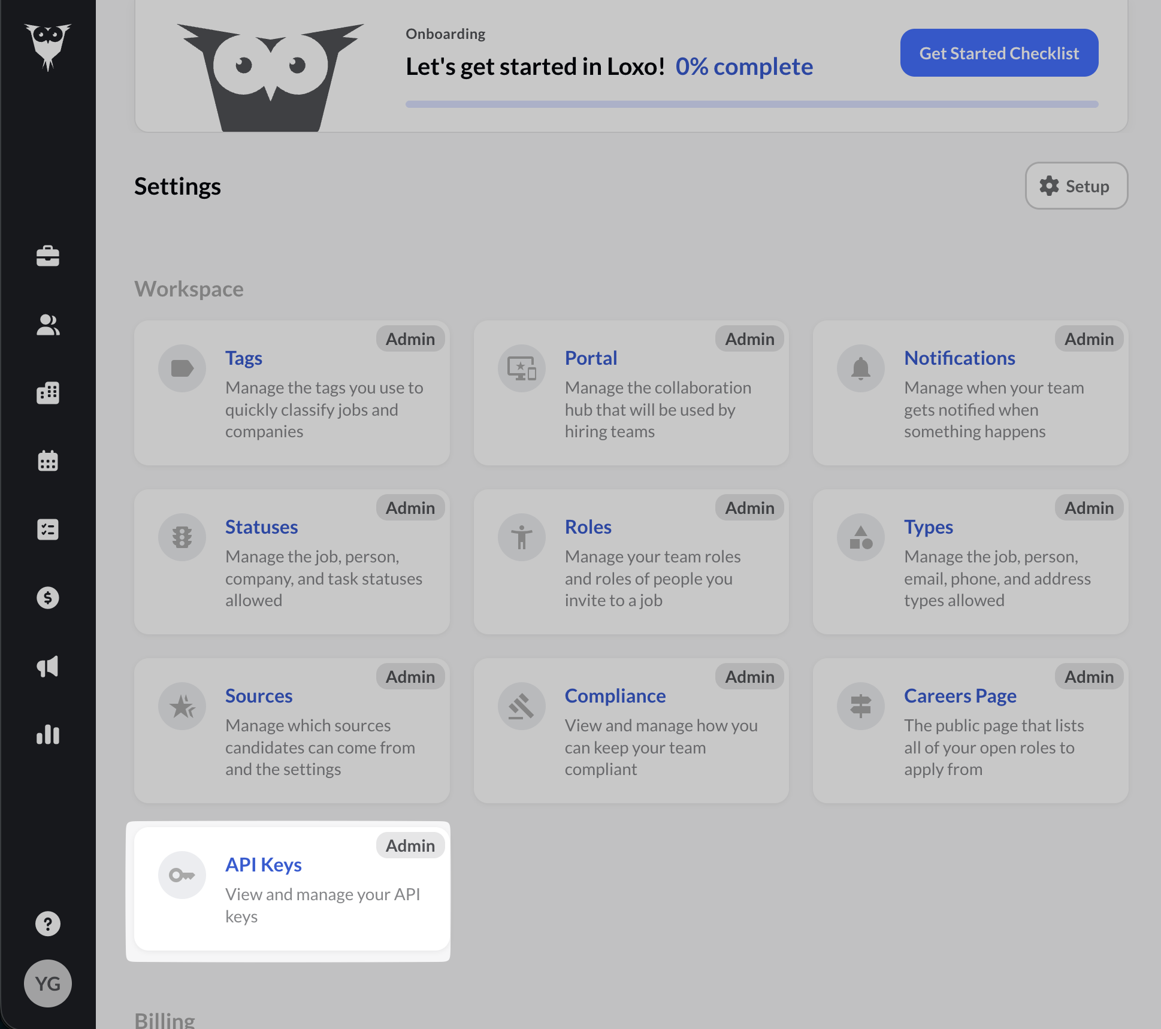
Task: Open Jobs via the briefcase sidebar icon
Action: (x=48, y=256)
